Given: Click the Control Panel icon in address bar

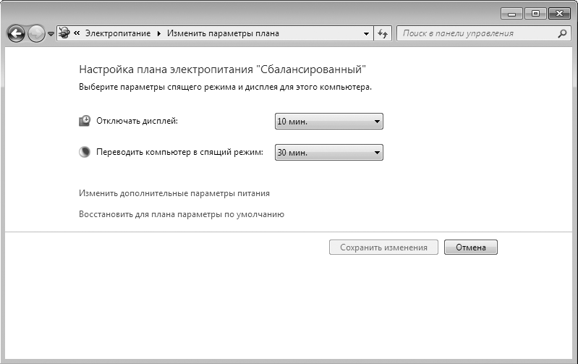Looking at the screenshot, I should (x=64, y=33).
